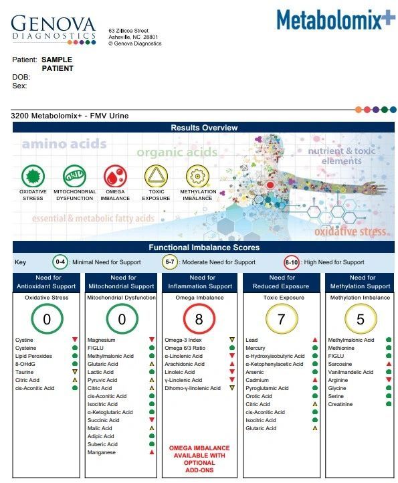
Task: Click the 'α-Hydroxyisobutyric Acid' row label
Action: [x=275, y=356]
